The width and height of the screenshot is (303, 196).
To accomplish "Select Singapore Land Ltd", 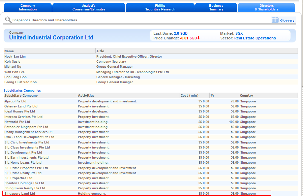I will (20, 194).
